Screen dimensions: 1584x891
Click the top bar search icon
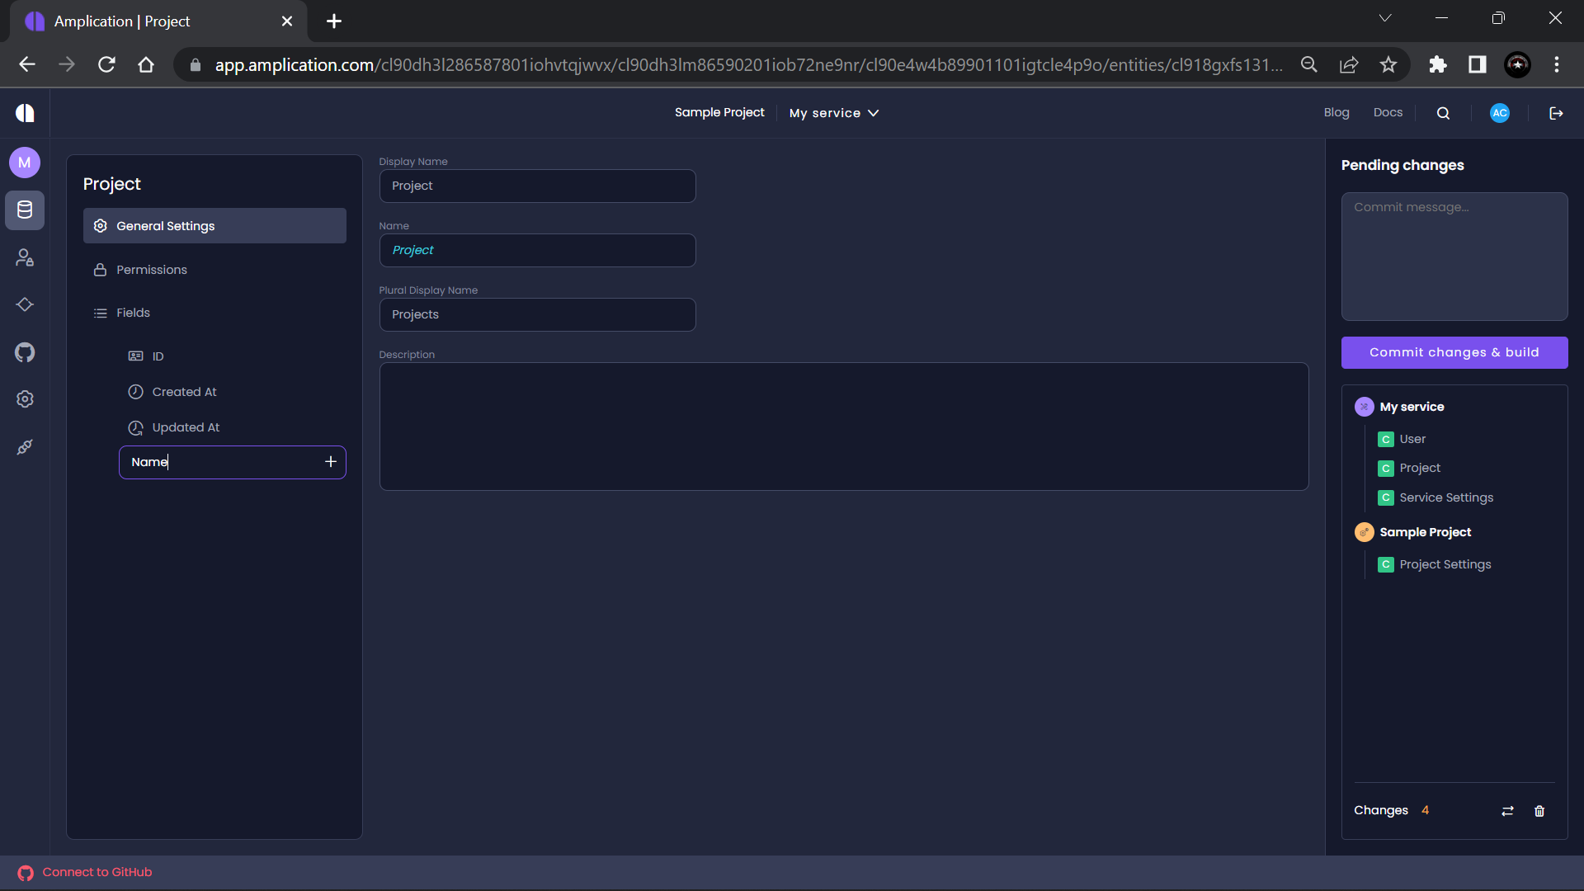(1443, 113)
